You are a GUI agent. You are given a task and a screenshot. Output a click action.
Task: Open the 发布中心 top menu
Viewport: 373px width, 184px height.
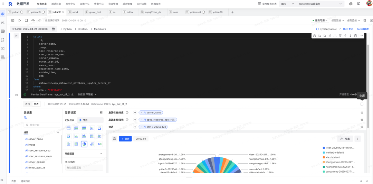70,4
